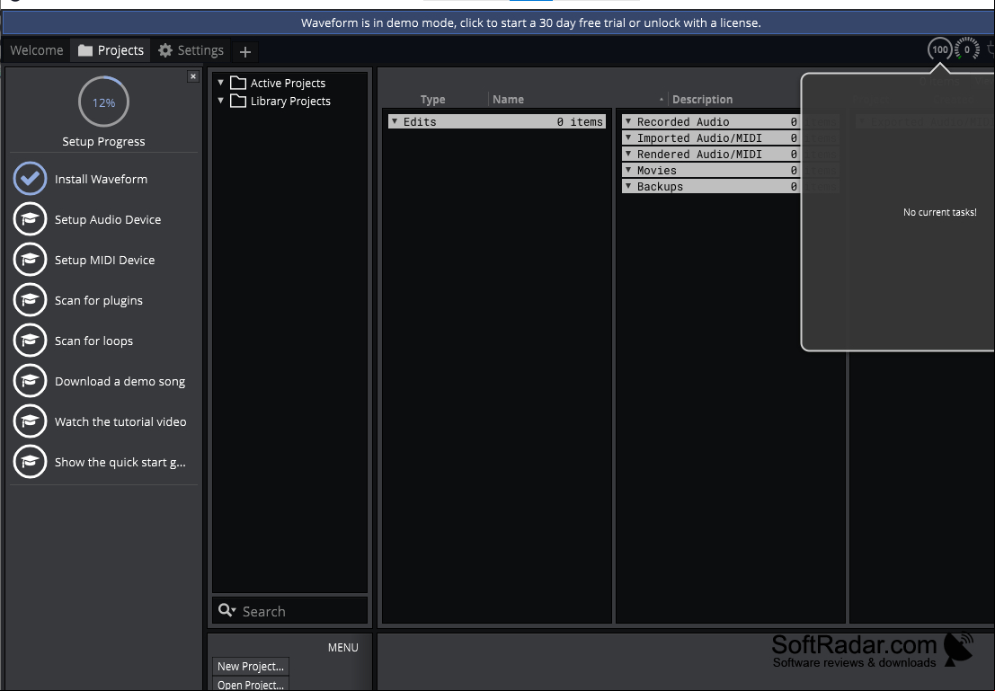Switch to the Projects tab
Screen dimensions: 995x691
coord(111,50)
